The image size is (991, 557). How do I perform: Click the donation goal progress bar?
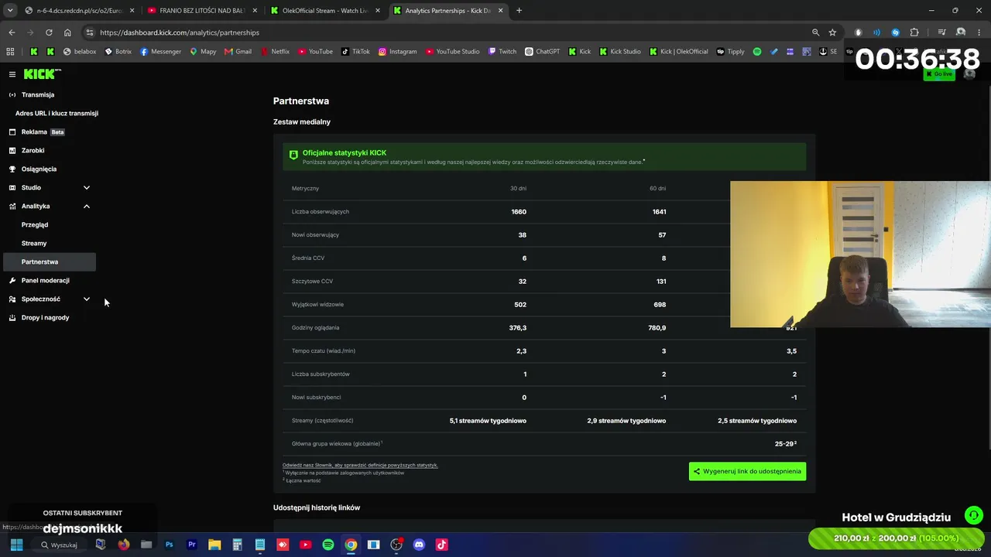[896, 538]
